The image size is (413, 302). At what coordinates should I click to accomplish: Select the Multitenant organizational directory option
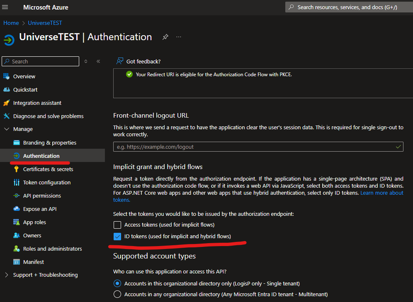coord(117,294)
